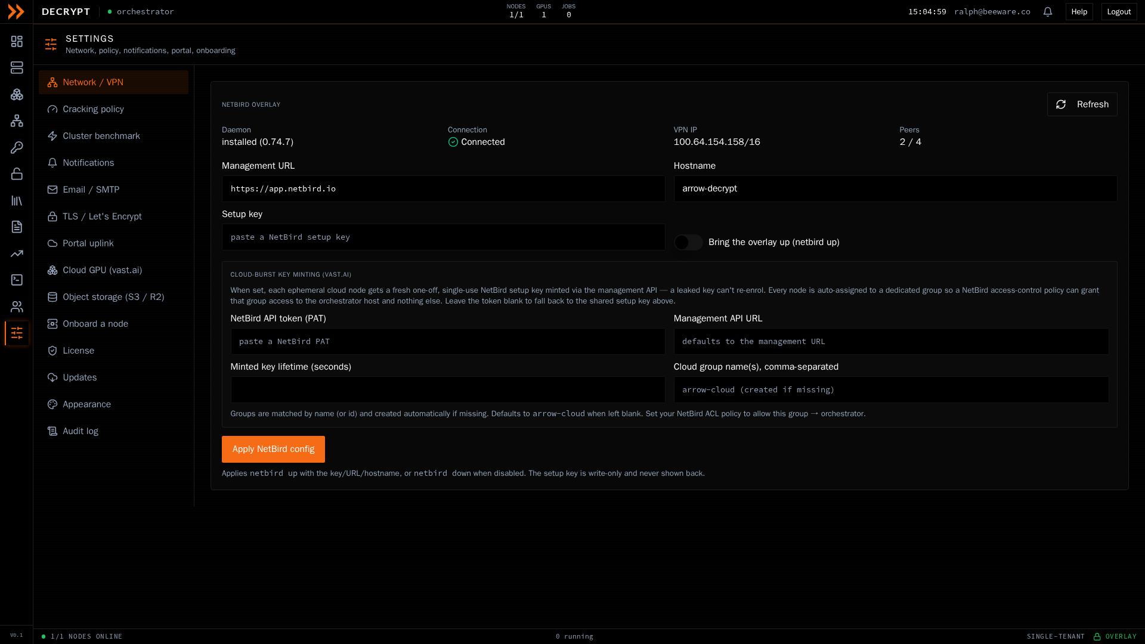This screenshot has width=1145, height=644.
Task: Open Cracking policy settings
Action: [x=113, y=109]
